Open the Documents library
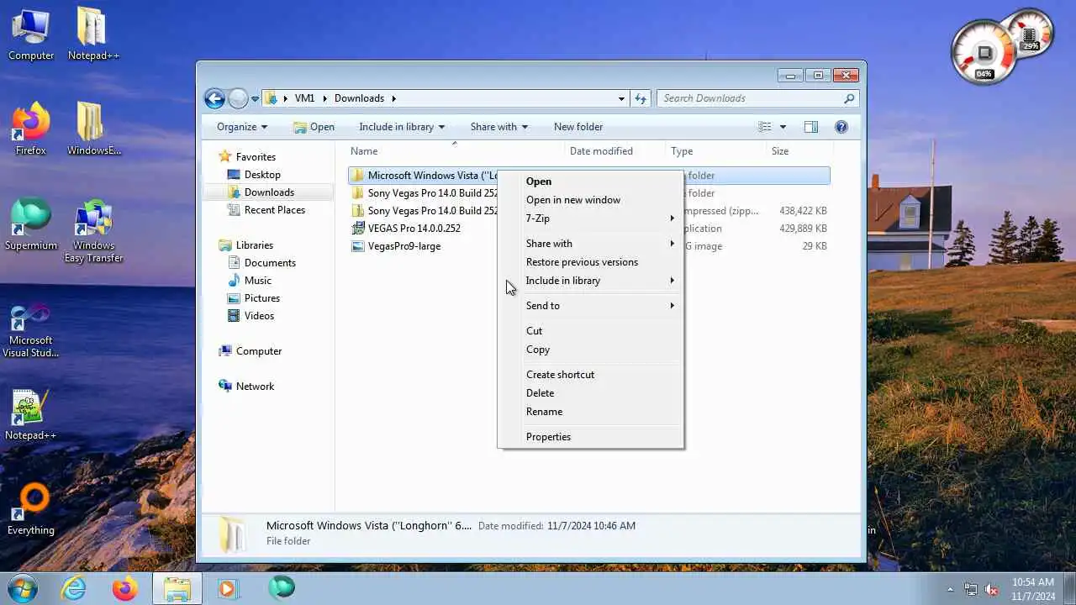Screen dimensions: 1076x605 point(270,263)
